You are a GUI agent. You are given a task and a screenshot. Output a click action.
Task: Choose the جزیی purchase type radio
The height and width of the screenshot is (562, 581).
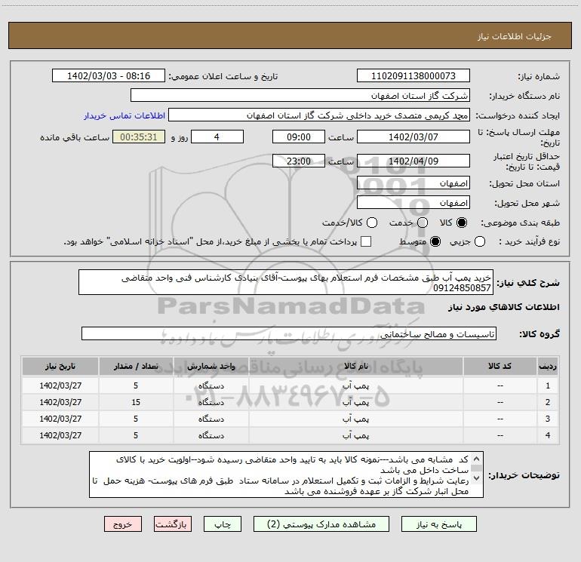click(x=479, y=241)
